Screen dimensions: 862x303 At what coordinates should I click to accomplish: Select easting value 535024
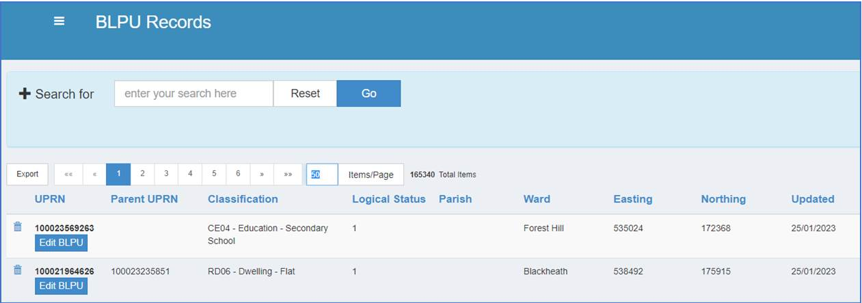pos(628,228)
